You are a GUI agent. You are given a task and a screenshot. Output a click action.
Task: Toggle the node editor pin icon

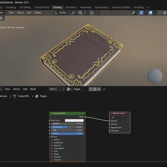pyautogui.click(x=104, y=89)
